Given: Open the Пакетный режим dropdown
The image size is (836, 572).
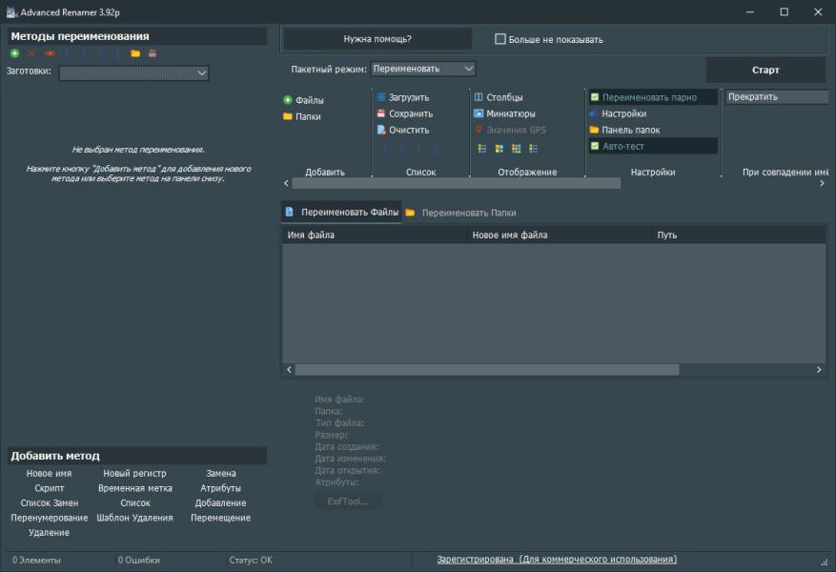Looking at the screenshot, I should 423,69.
